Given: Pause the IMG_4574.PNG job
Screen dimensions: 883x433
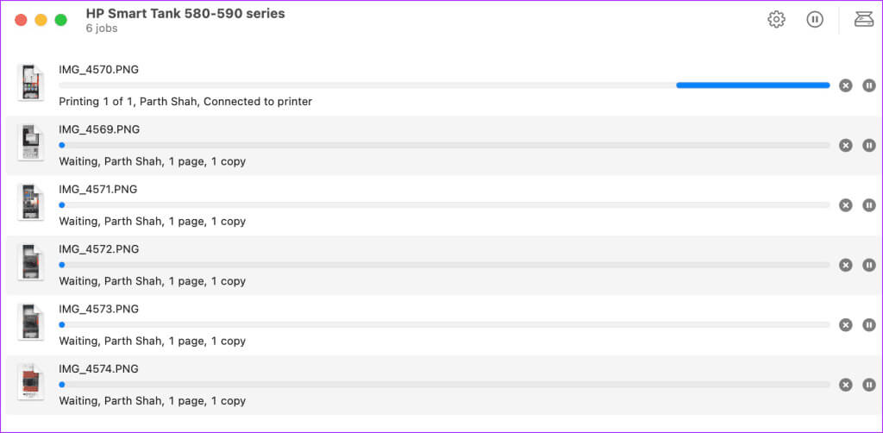Looking at the screenshot, I should point(869,386).
